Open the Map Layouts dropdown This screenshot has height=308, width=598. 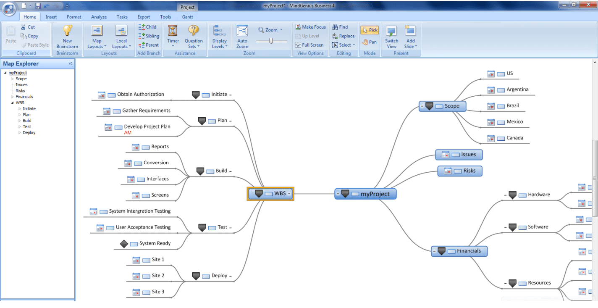point(97,37)
